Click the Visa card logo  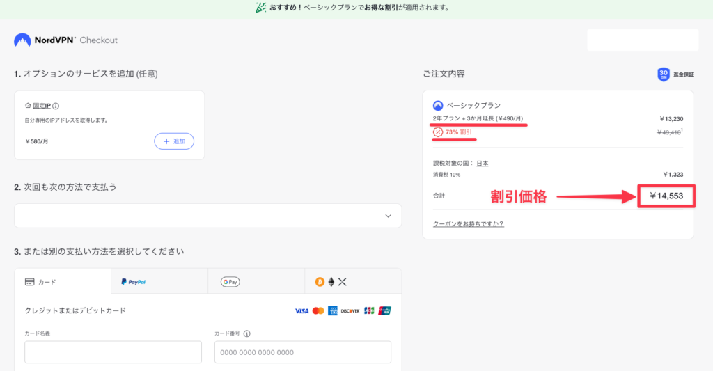301,311
